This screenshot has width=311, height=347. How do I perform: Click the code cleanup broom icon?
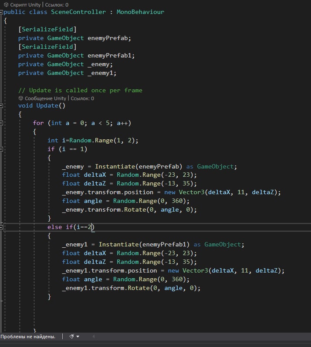(71, 337)
